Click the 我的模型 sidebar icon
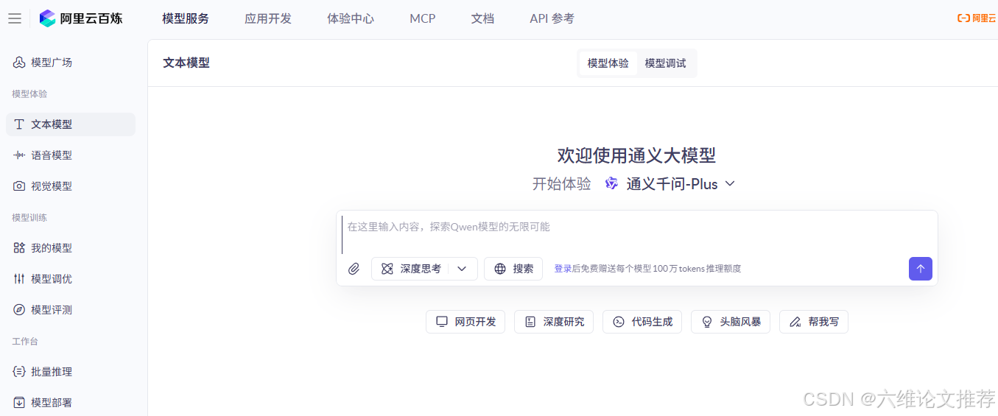 click(x=19, y=248)
